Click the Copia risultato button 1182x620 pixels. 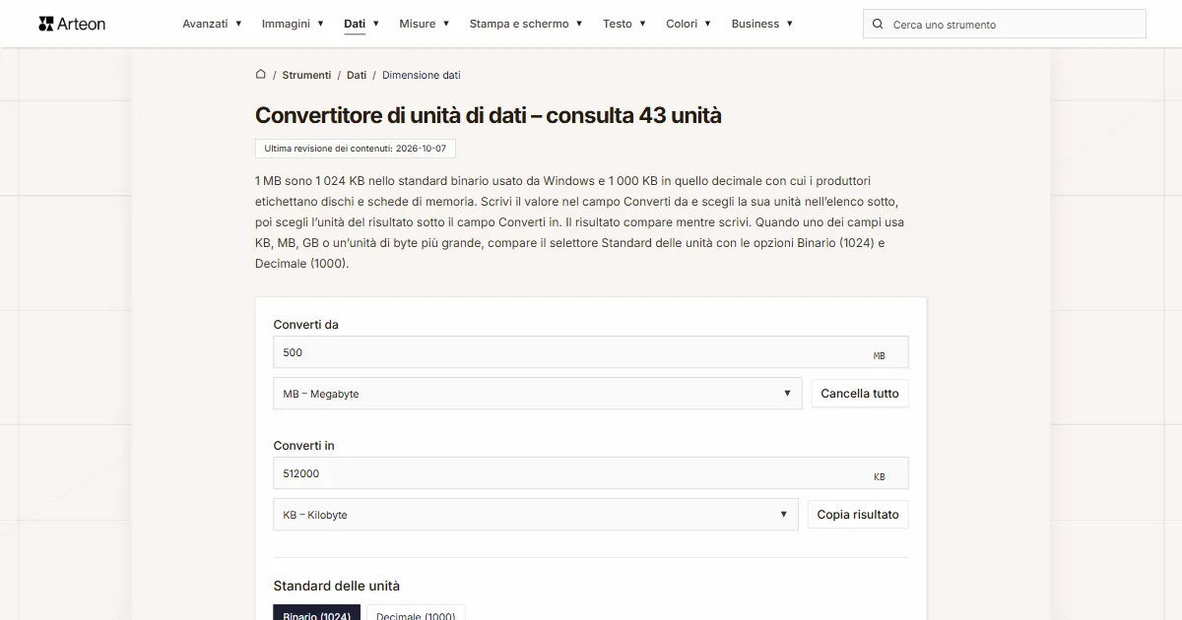tap(858, 515)
